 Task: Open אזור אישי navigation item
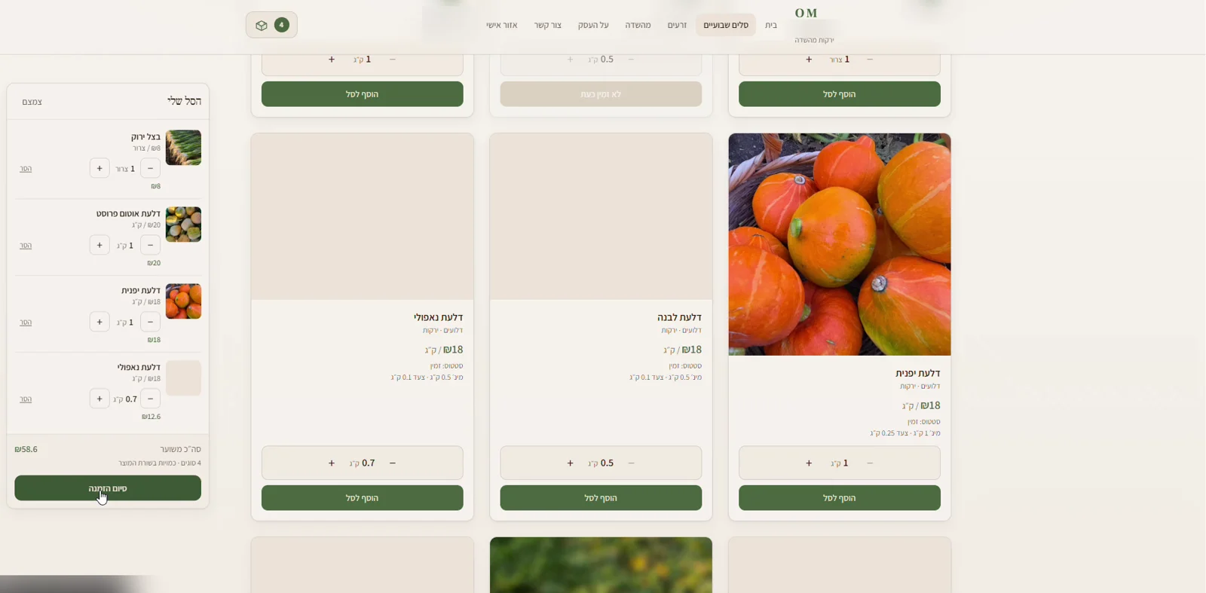pos(502,25)
